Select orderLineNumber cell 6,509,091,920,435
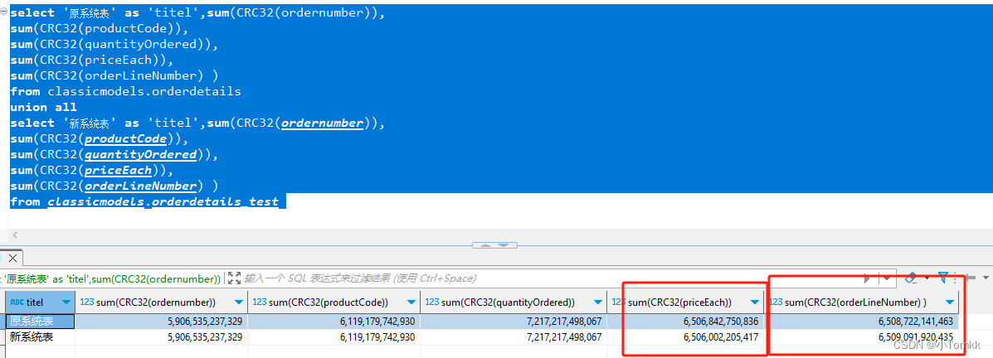The image size is (993, 358). (x=861, y=337)
